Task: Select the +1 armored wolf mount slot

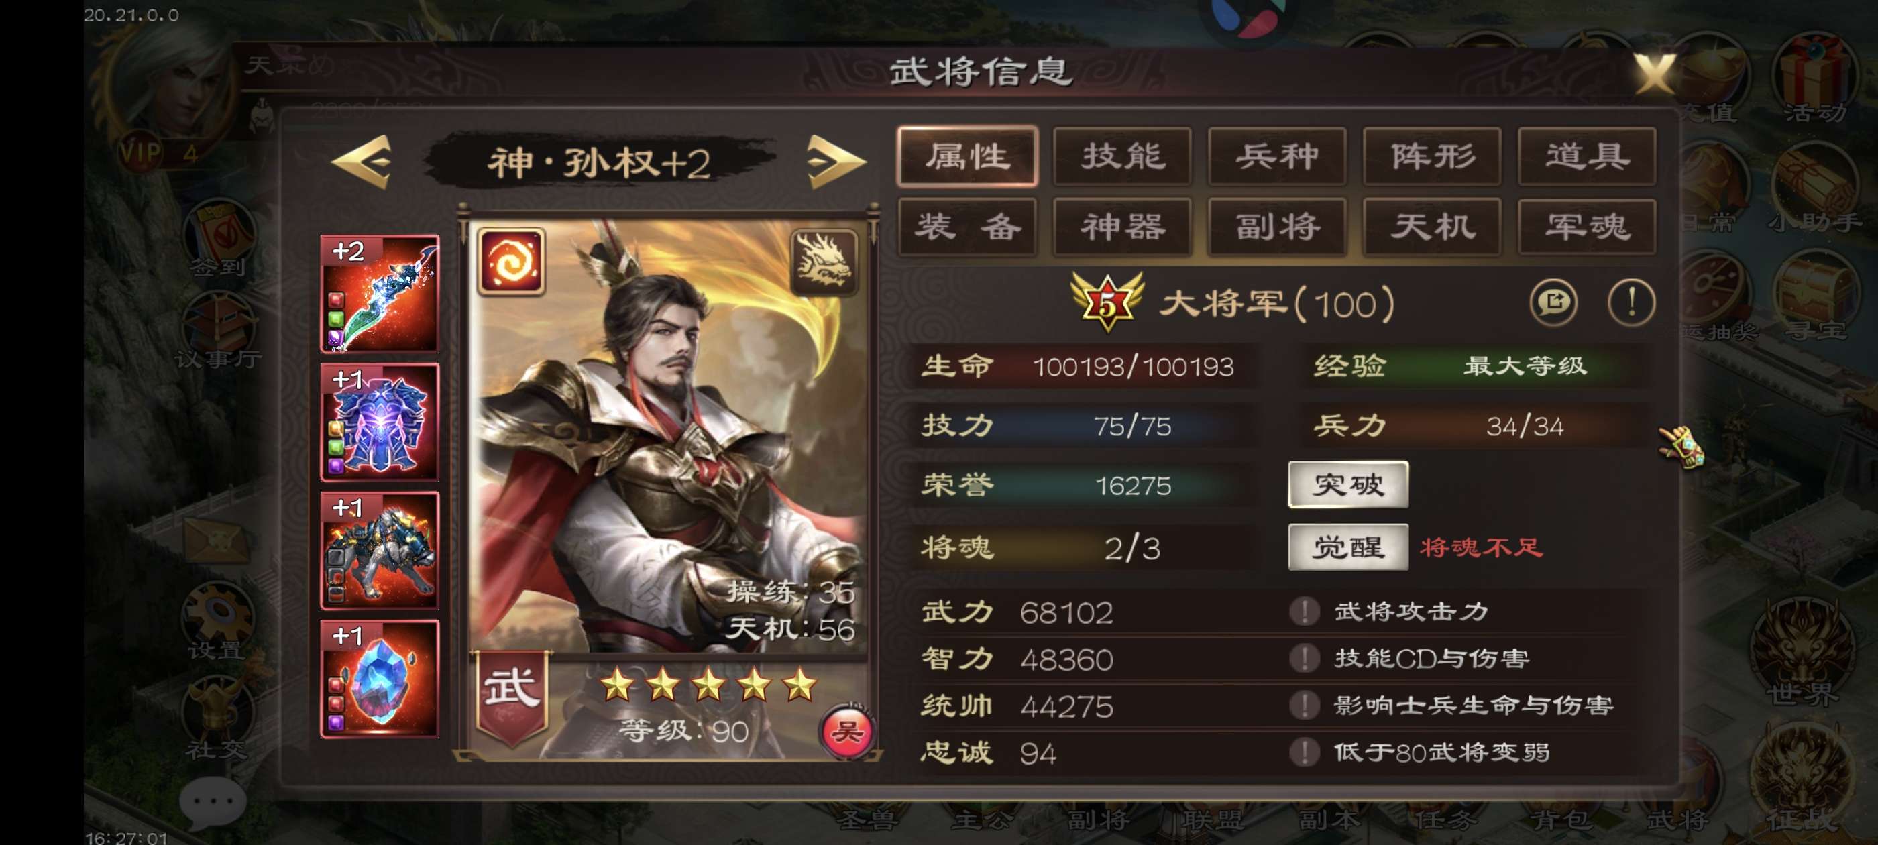Action: tap(380, 551)
